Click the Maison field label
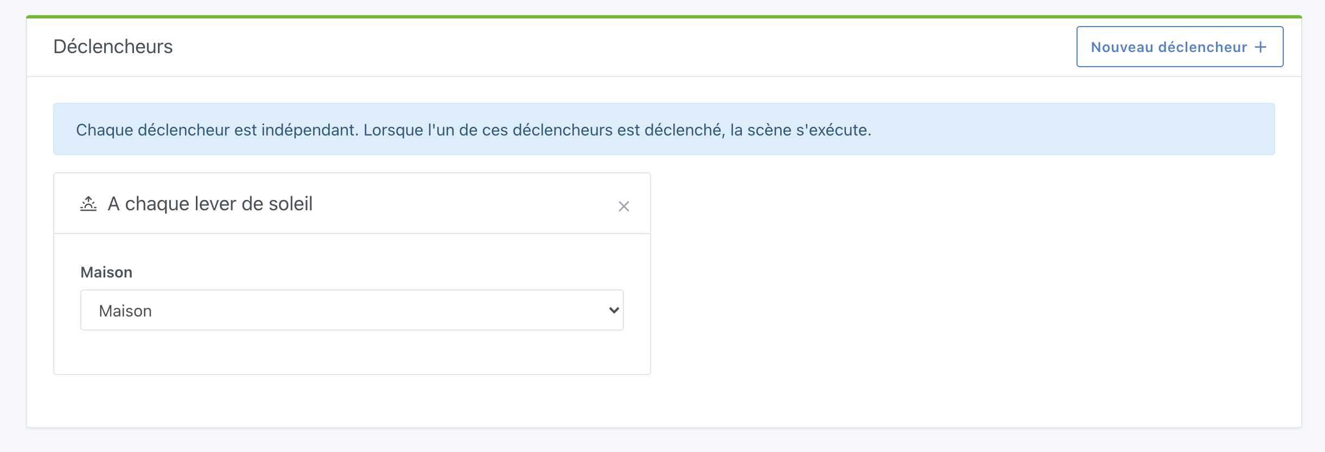 106,272
